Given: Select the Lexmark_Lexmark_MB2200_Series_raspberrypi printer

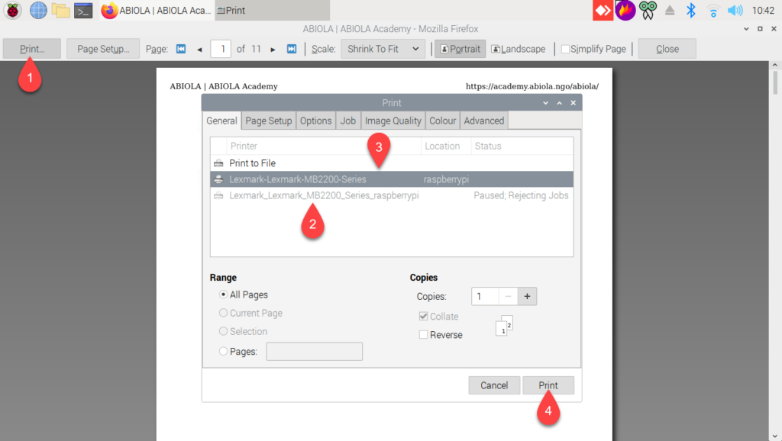Looking at the screenshot, I should point(392,195).
